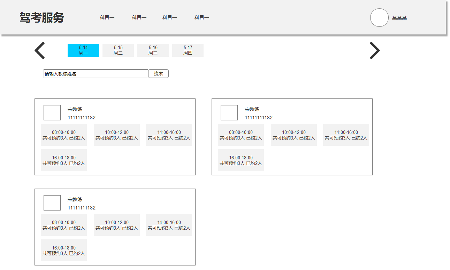Book 16:00-18:00 slot in bottom coach card
Viewport: 450px width, 270px height.
tap(64, 251)
